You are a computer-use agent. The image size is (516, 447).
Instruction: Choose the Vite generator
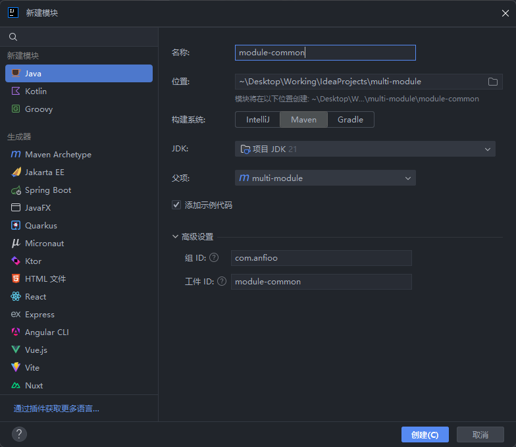[x=79, y=367]
